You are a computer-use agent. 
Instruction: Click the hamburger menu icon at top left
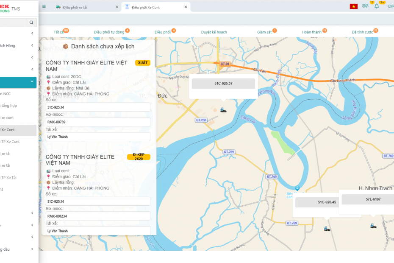pyautogui.click(x=44, y=6)
